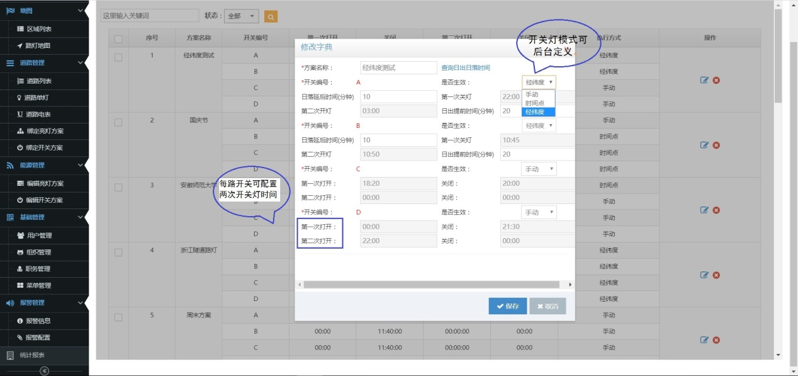This screenshot has width=798, height=376.
Task: Click delete icon for 浙江隧道路灯 row
Action: [x=716, y=275]
